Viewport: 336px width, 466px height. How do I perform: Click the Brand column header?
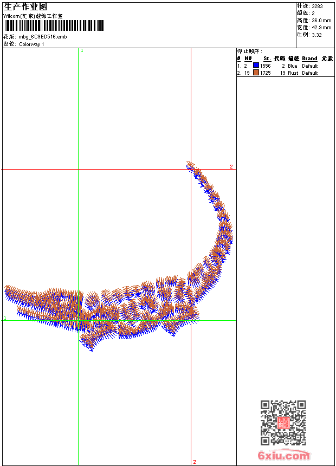[309, 59]
